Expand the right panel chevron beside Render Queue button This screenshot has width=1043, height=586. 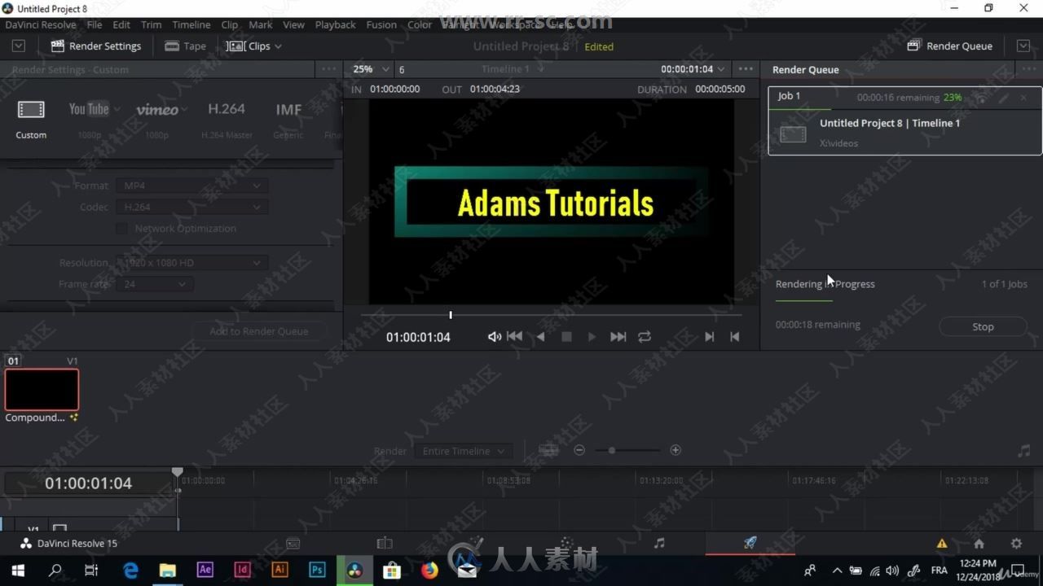[x=1023, y=46]
